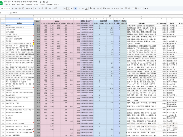Select the アイムス 体重管理用 cell
The height and width of the screenshot is (137, 183).
point(19,135)
